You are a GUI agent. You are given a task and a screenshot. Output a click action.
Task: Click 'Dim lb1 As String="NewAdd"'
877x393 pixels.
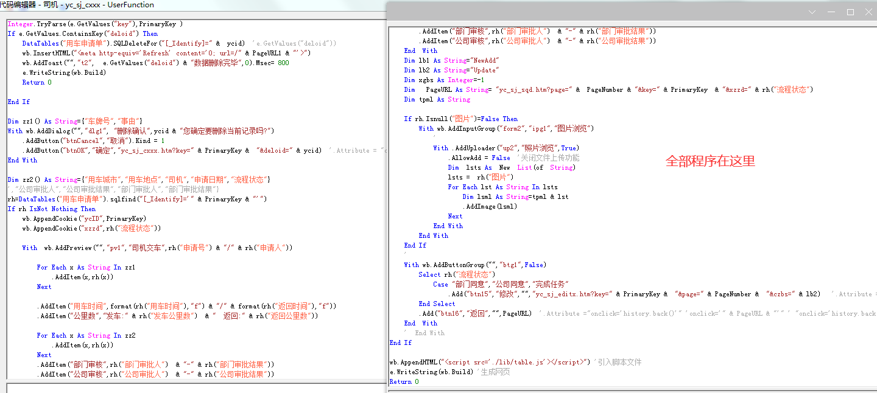tap(452, 60)
